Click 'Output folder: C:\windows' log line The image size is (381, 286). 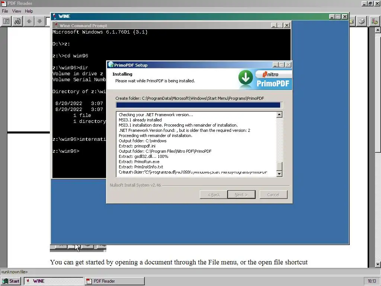(143, 141)
